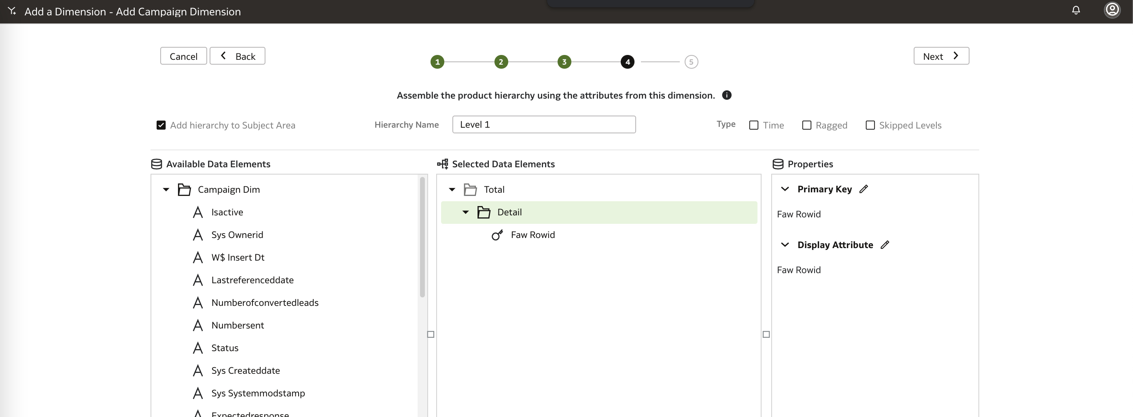Collapse the Total hierarchy level

452,190
